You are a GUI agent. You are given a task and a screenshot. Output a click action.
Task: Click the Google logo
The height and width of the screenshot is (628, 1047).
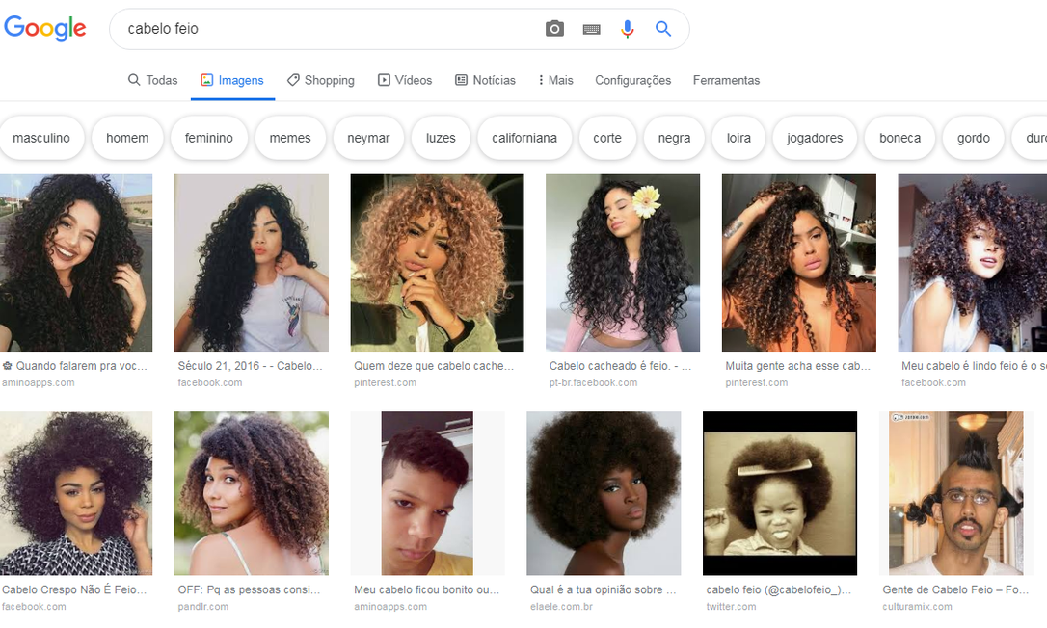point(45,28)
